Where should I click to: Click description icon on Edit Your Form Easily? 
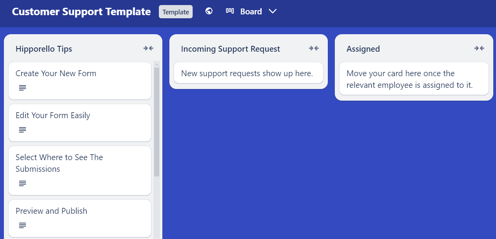pyautogui.click(x=23, y=130)
